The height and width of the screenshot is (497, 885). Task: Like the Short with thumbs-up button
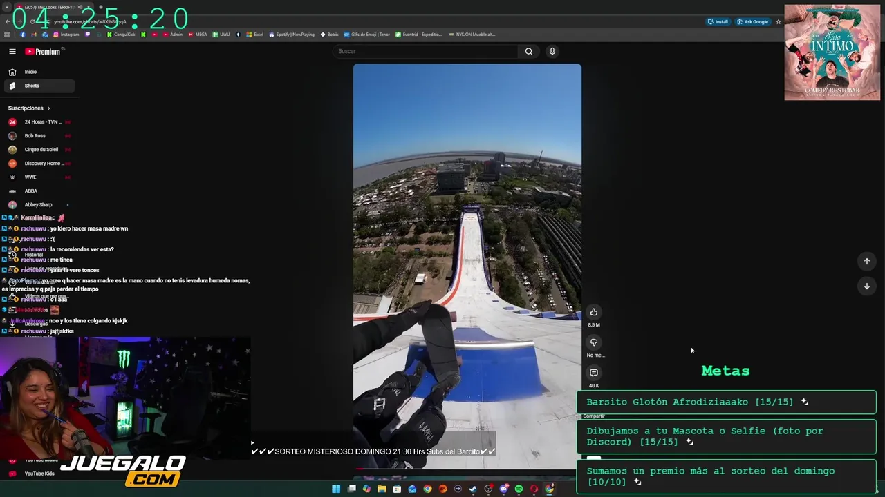593,312
